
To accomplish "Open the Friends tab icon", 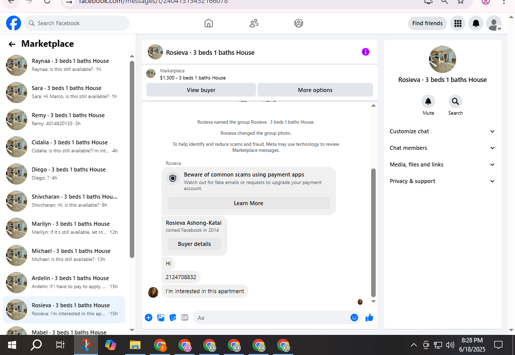I will pos(254,23).
